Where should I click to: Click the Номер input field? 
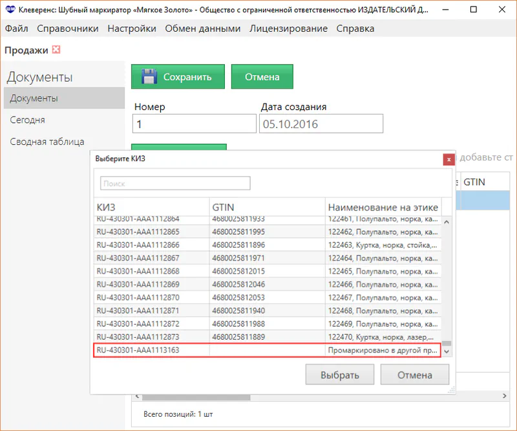tap(194, 124)
